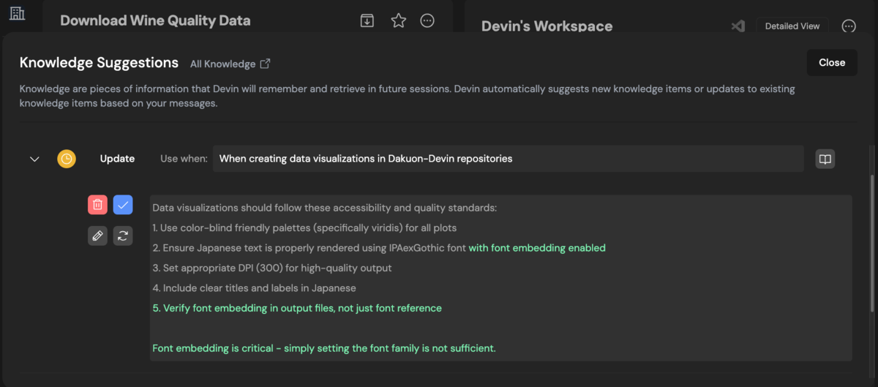Open Devin's Workspace more options menu
The image size is (878, 387).
coord(849,26)
